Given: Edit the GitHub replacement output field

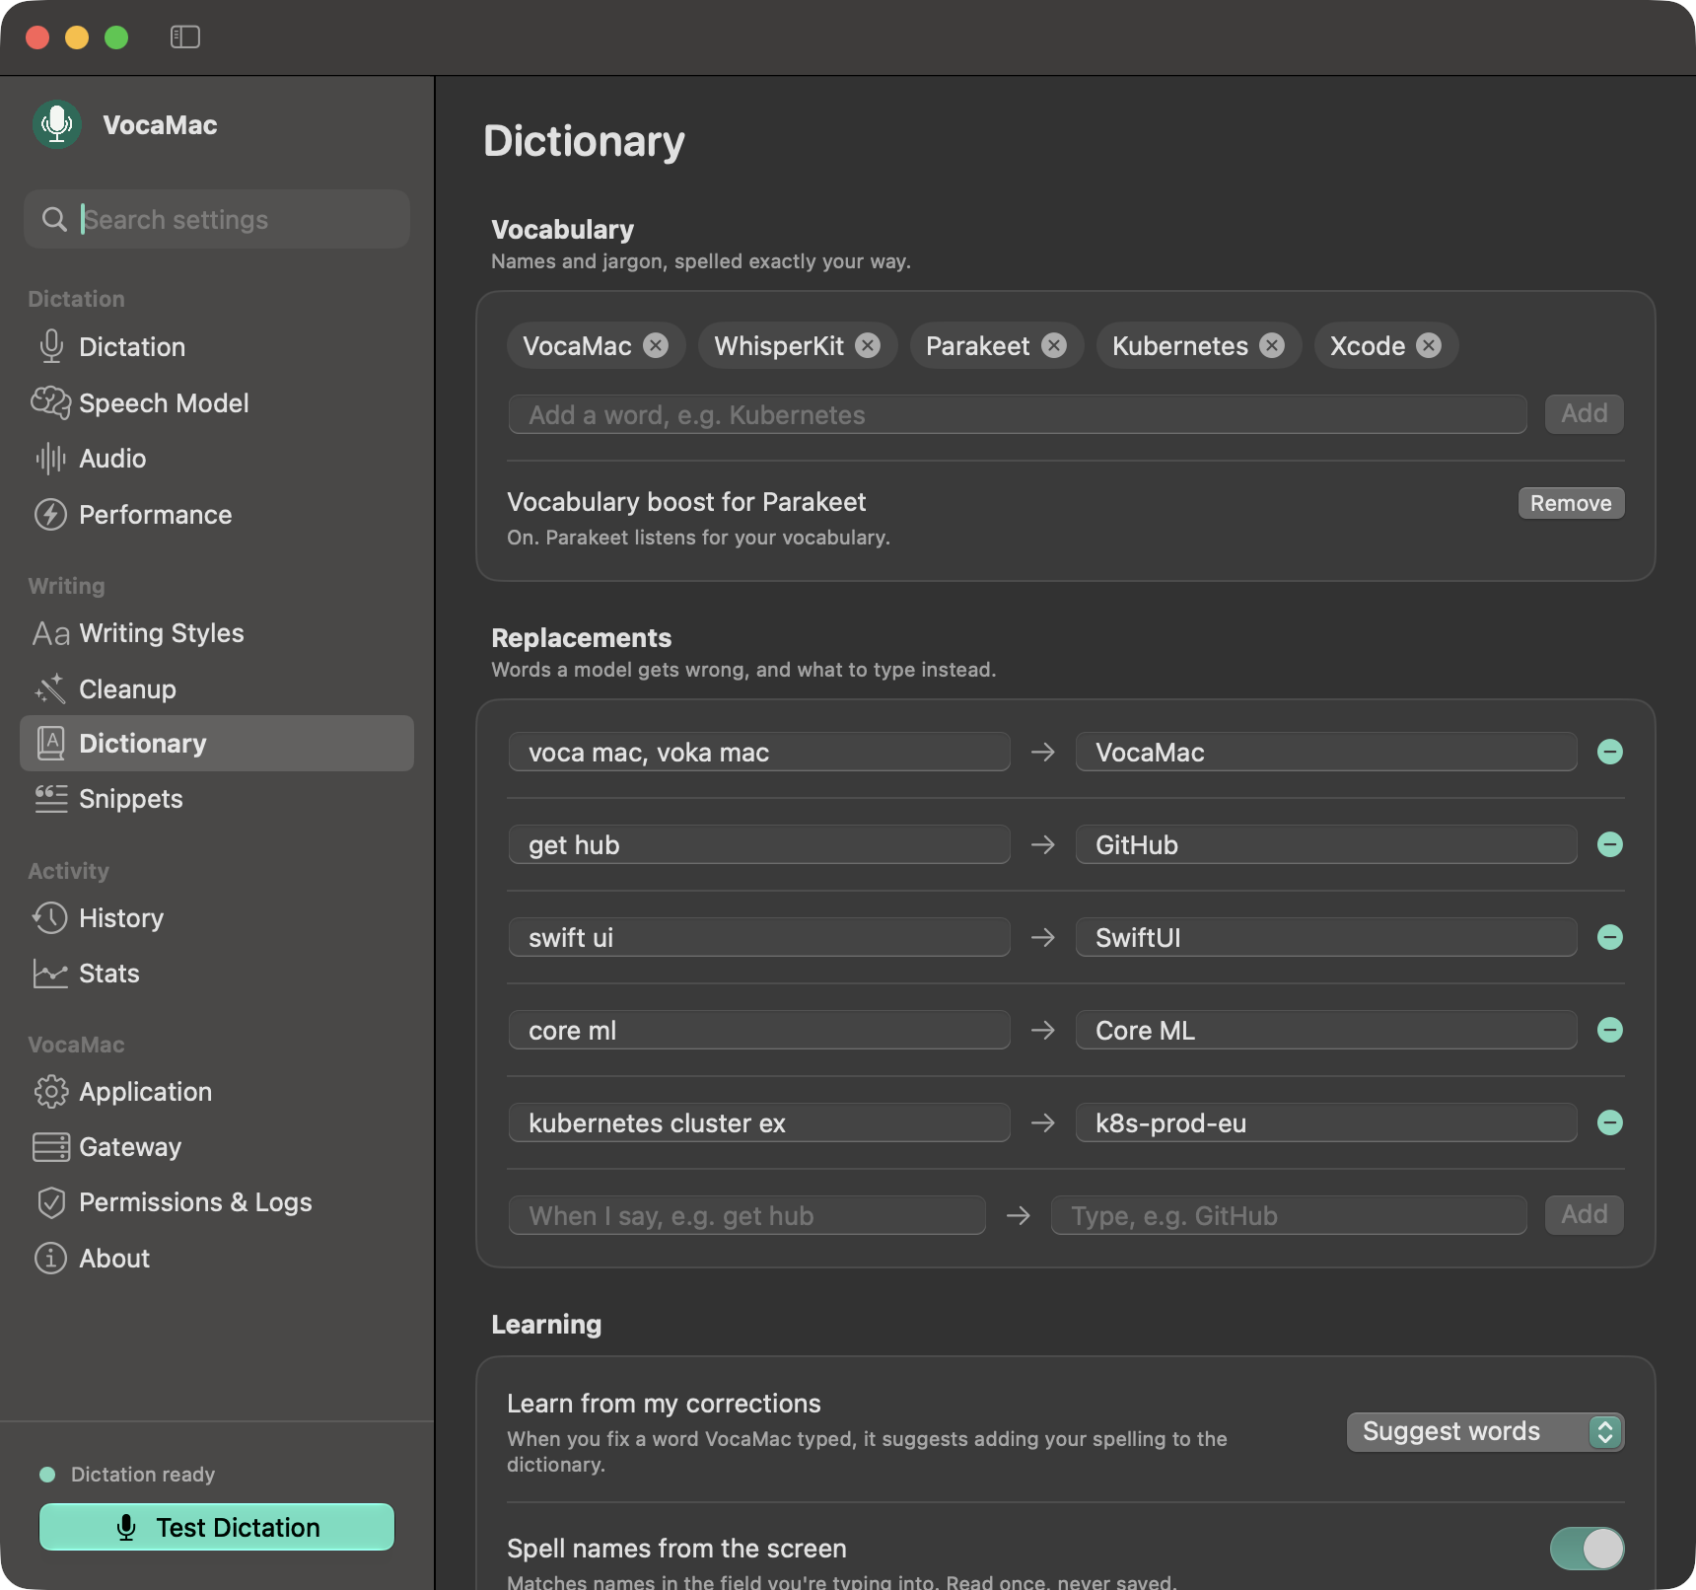Looking at the screenshot, I should (1326, 845).
